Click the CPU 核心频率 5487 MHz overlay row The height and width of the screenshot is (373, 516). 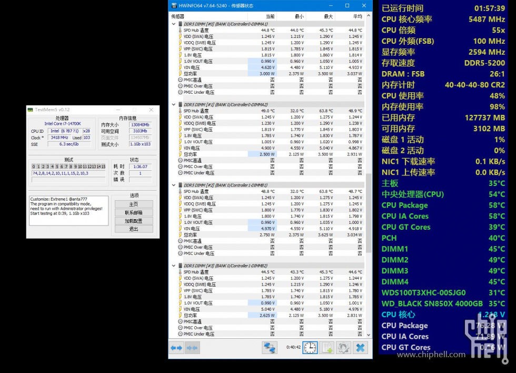coord(443,19)
